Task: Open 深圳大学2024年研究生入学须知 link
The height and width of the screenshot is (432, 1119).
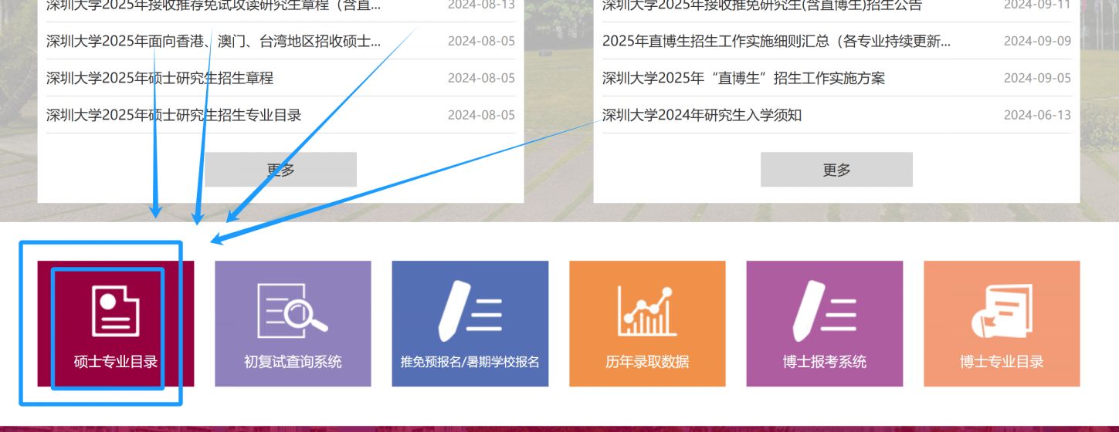Action: click(702, 115)
